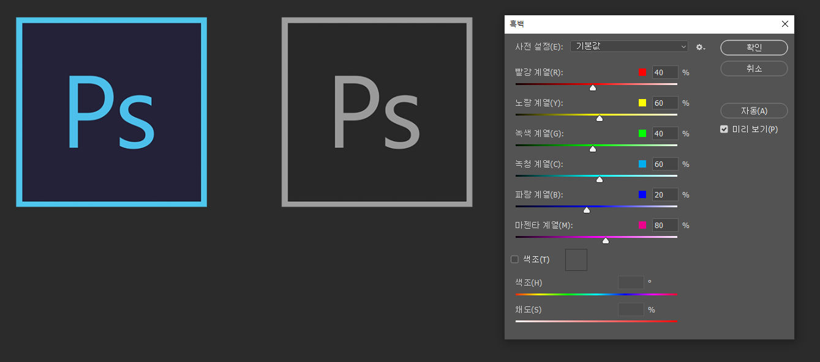
Task: Click the 마젠타 계열 magenta value field
Action: click(665, 225)
